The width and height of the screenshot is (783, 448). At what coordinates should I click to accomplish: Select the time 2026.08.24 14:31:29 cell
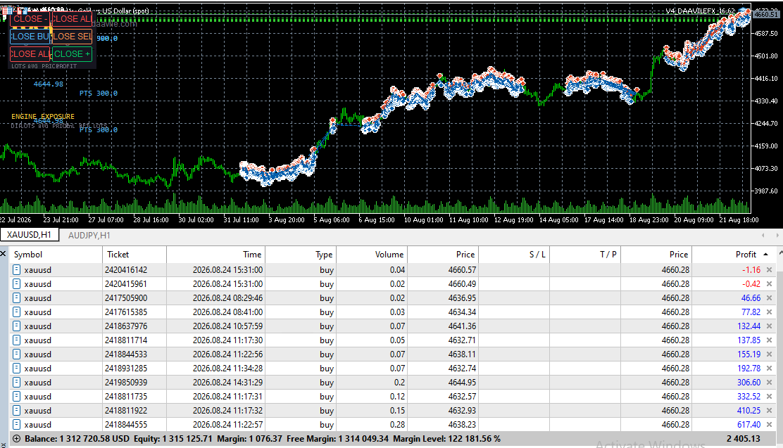(x=215, y=382)
